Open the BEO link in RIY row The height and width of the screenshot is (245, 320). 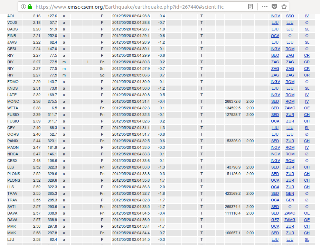tap(275, 55)
